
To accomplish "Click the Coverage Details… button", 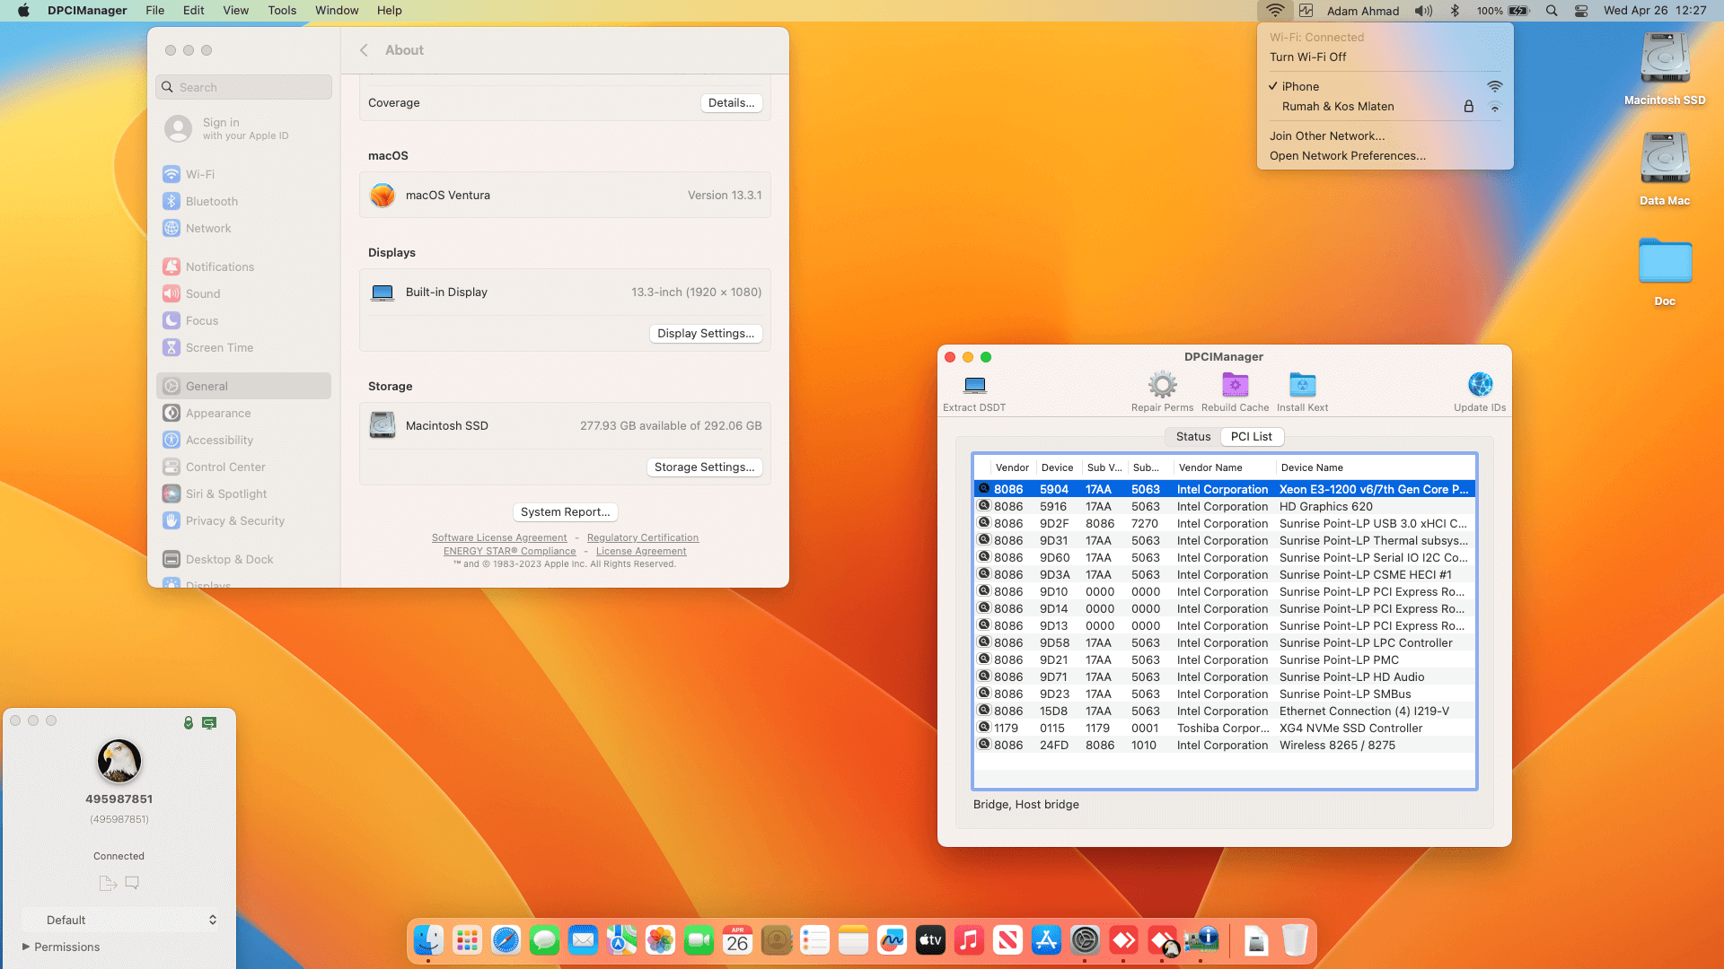I will pos(731,103).
